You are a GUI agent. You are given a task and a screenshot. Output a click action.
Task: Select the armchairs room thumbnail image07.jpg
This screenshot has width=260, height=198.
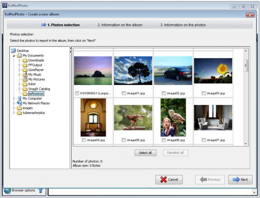click(213, 118)
